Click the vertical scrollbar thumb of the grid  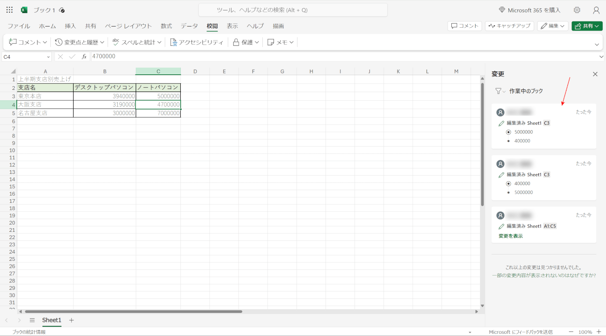click(x=482, y=144)
